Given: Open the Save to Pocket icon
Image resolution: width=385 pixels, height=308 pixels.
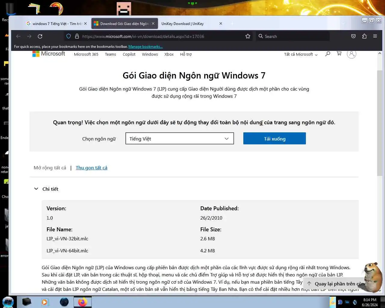Looking at the screenshot, I should point(353,36).
